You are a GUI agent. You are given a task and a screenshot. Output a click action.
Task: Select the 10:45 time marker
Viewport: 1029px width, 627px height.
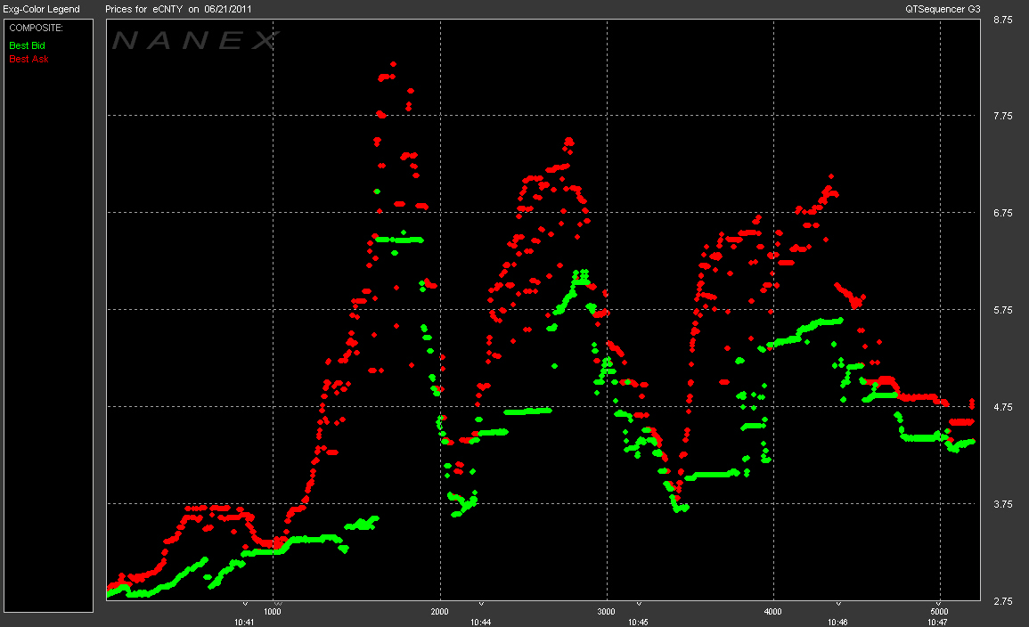[x=637, y=622]
